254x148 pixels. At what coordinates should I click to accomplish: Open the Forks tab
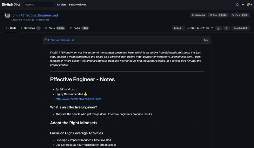point(79,28)
